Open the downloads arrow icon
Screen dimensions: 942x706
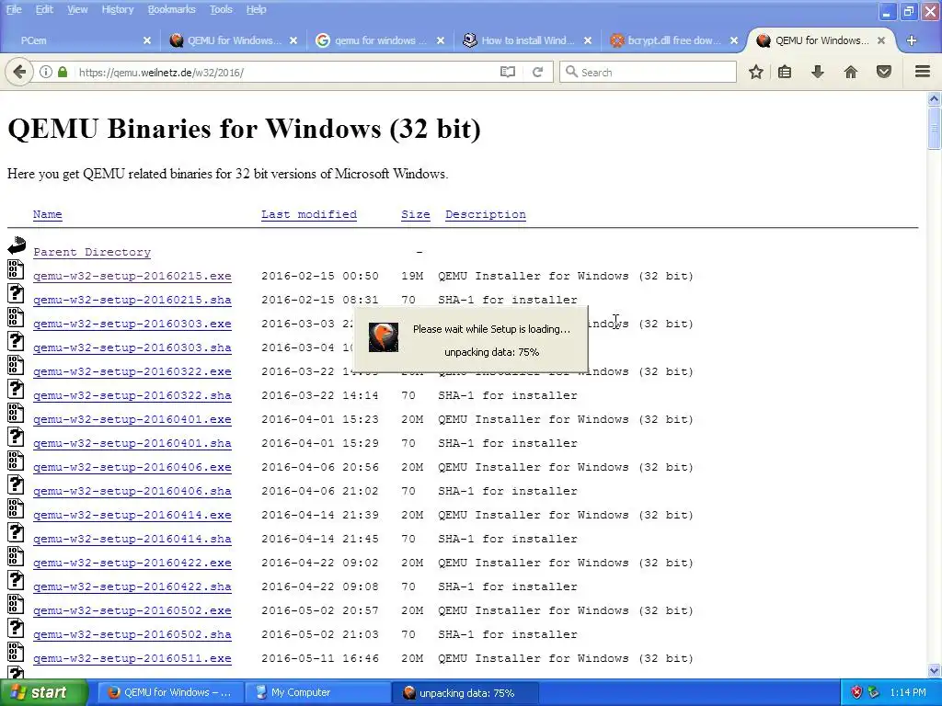tap(817, 72)
